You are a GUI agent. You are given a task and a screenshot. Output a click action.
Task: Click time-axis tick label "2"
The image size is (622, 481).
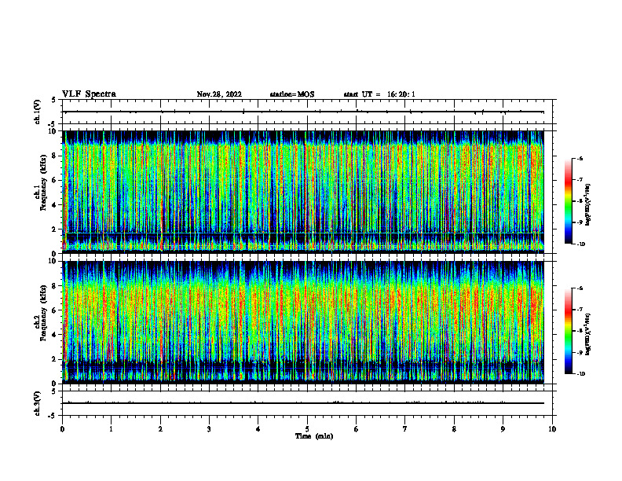point(160,429)
